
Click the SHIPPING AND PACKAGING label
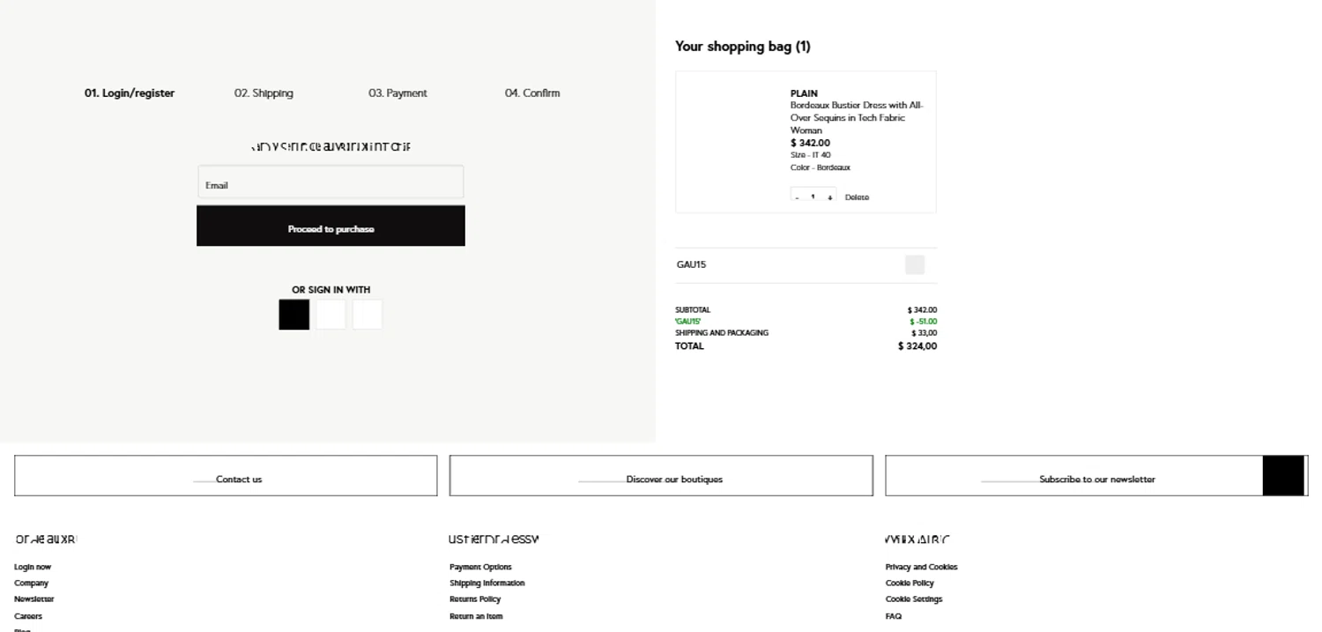722,333
